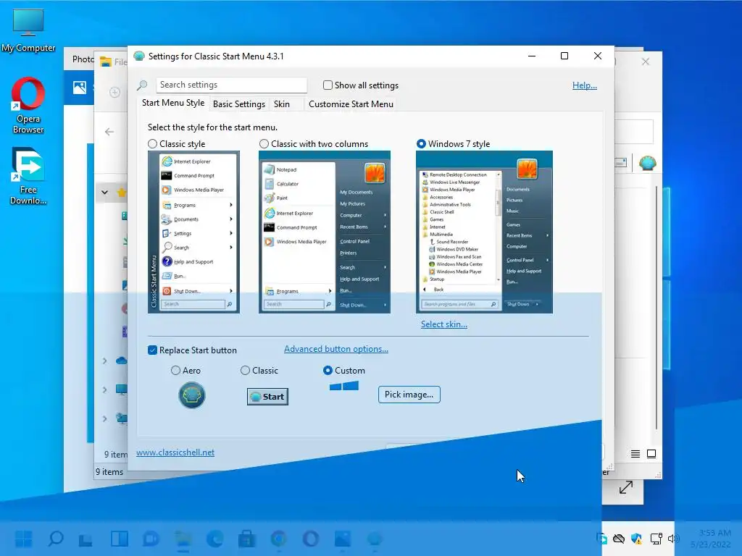Click the search magnifier icon in Settings
Image resolution: width=742 pixels, height=556 pixels.
coord(141,85)
